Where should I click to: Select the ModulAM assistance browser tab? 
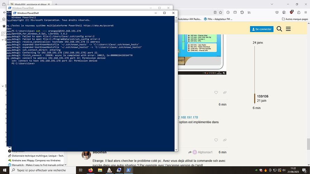pyautogui.click(x=31, y=4)
